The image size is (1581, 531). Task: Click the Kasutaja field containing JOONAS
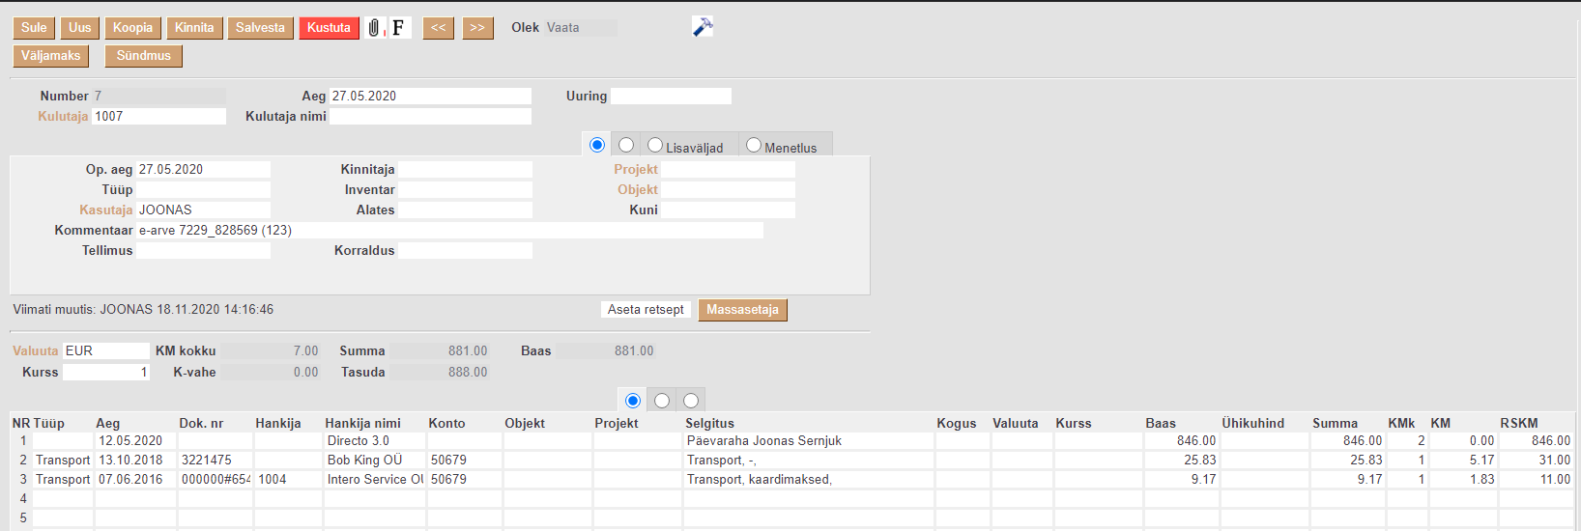coord(203,210)
